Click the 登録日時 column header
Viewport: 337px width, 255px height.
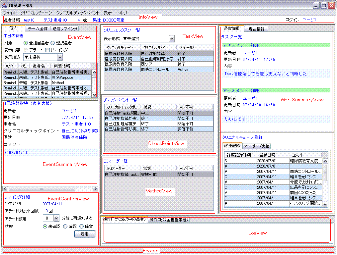pos(273,155)
